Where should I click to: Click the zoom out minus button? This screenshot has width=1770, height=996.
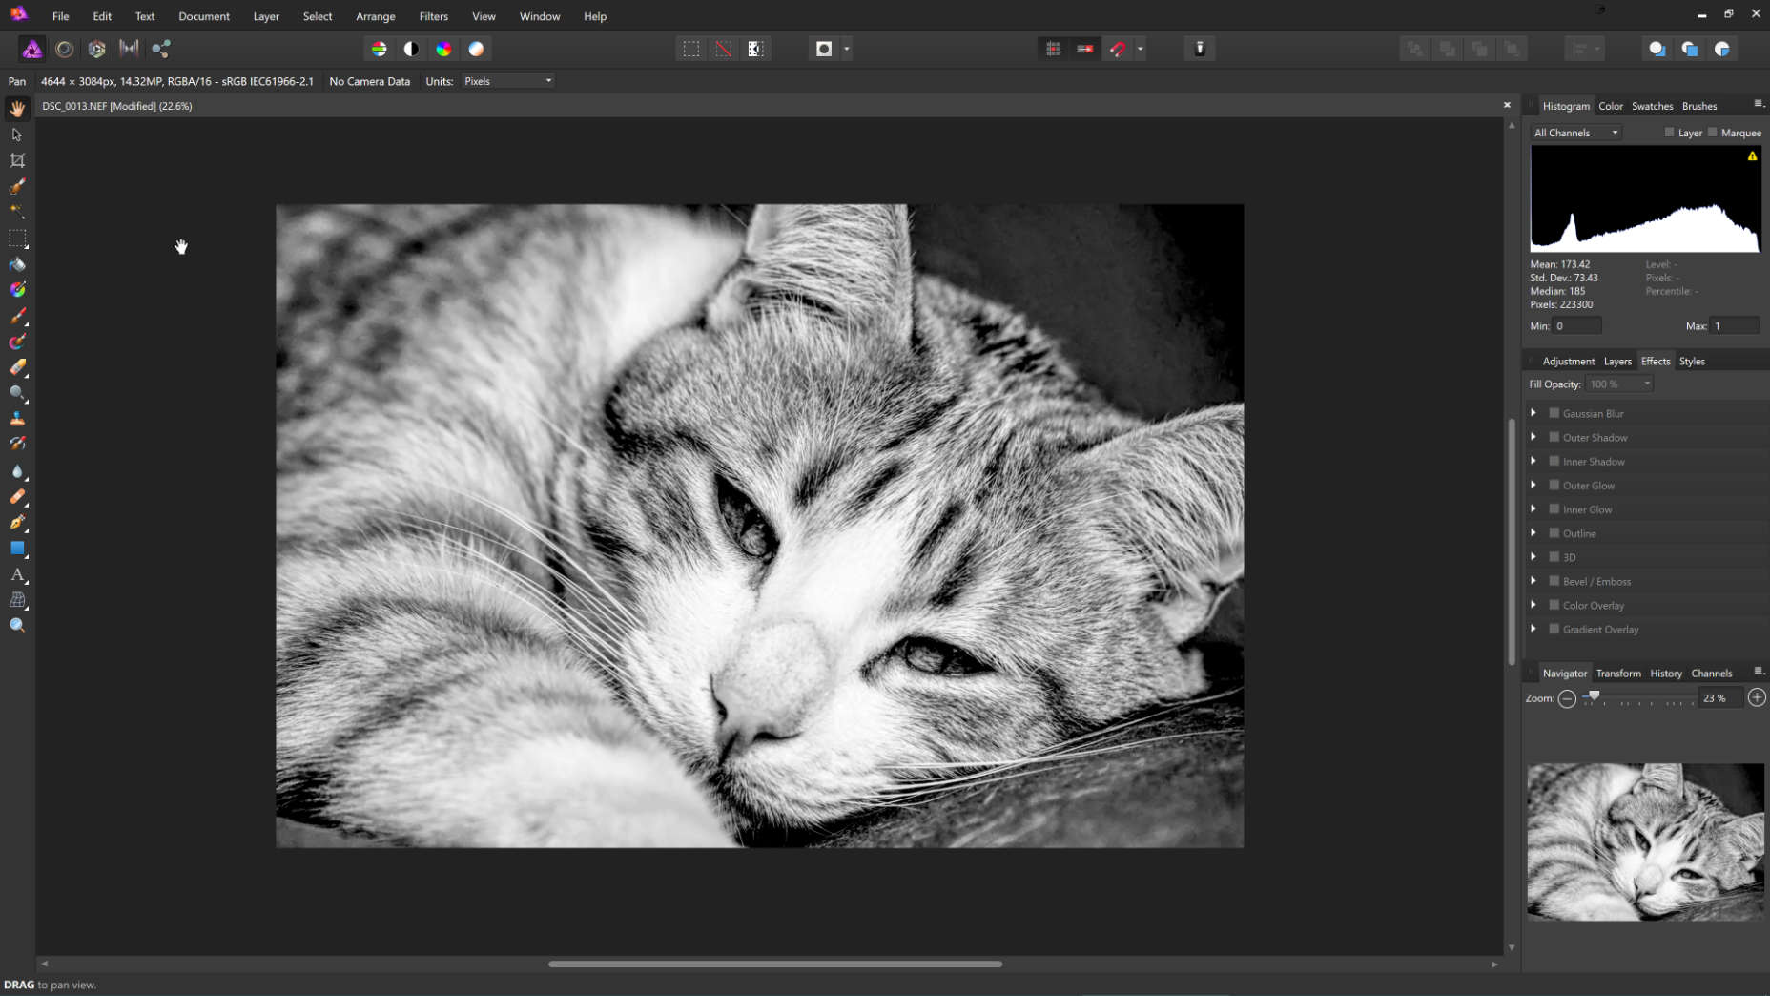[1567, 698]
